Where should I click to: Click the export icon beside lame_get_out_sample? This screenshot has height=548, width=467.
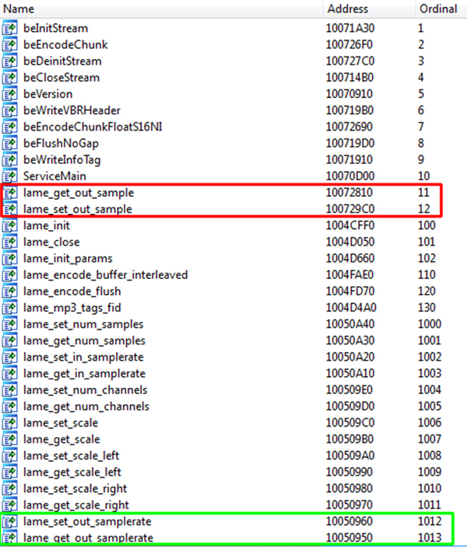pyautogui.click(x=10, y=192)
